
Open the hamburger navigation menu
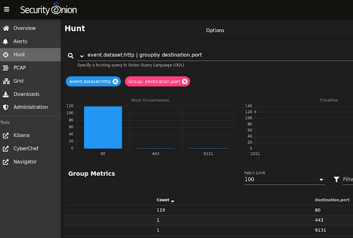7,9
